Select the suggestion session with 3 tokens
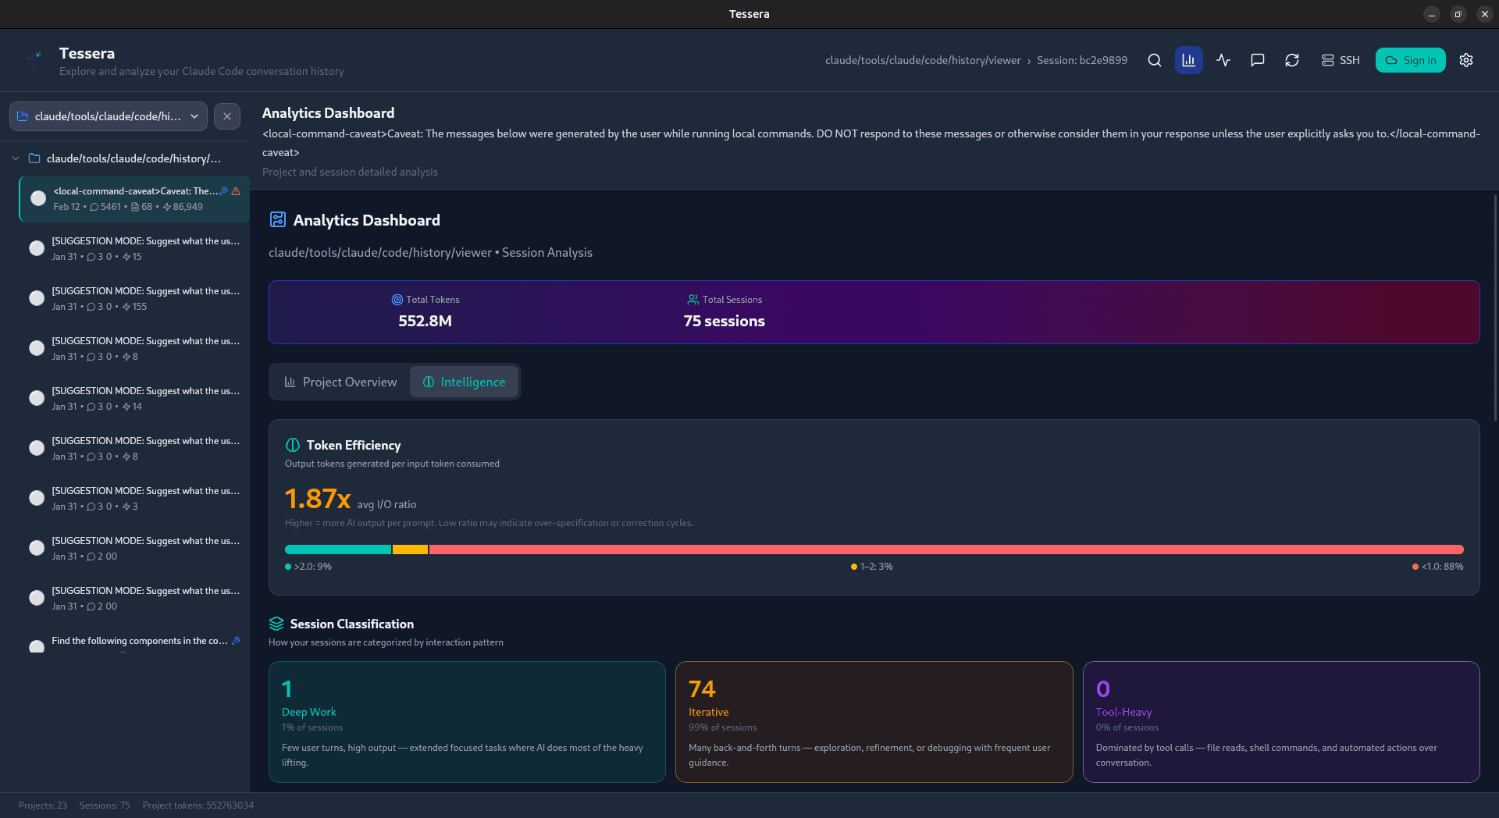Viewport: 1499px width, 818px height. [134, 499]
